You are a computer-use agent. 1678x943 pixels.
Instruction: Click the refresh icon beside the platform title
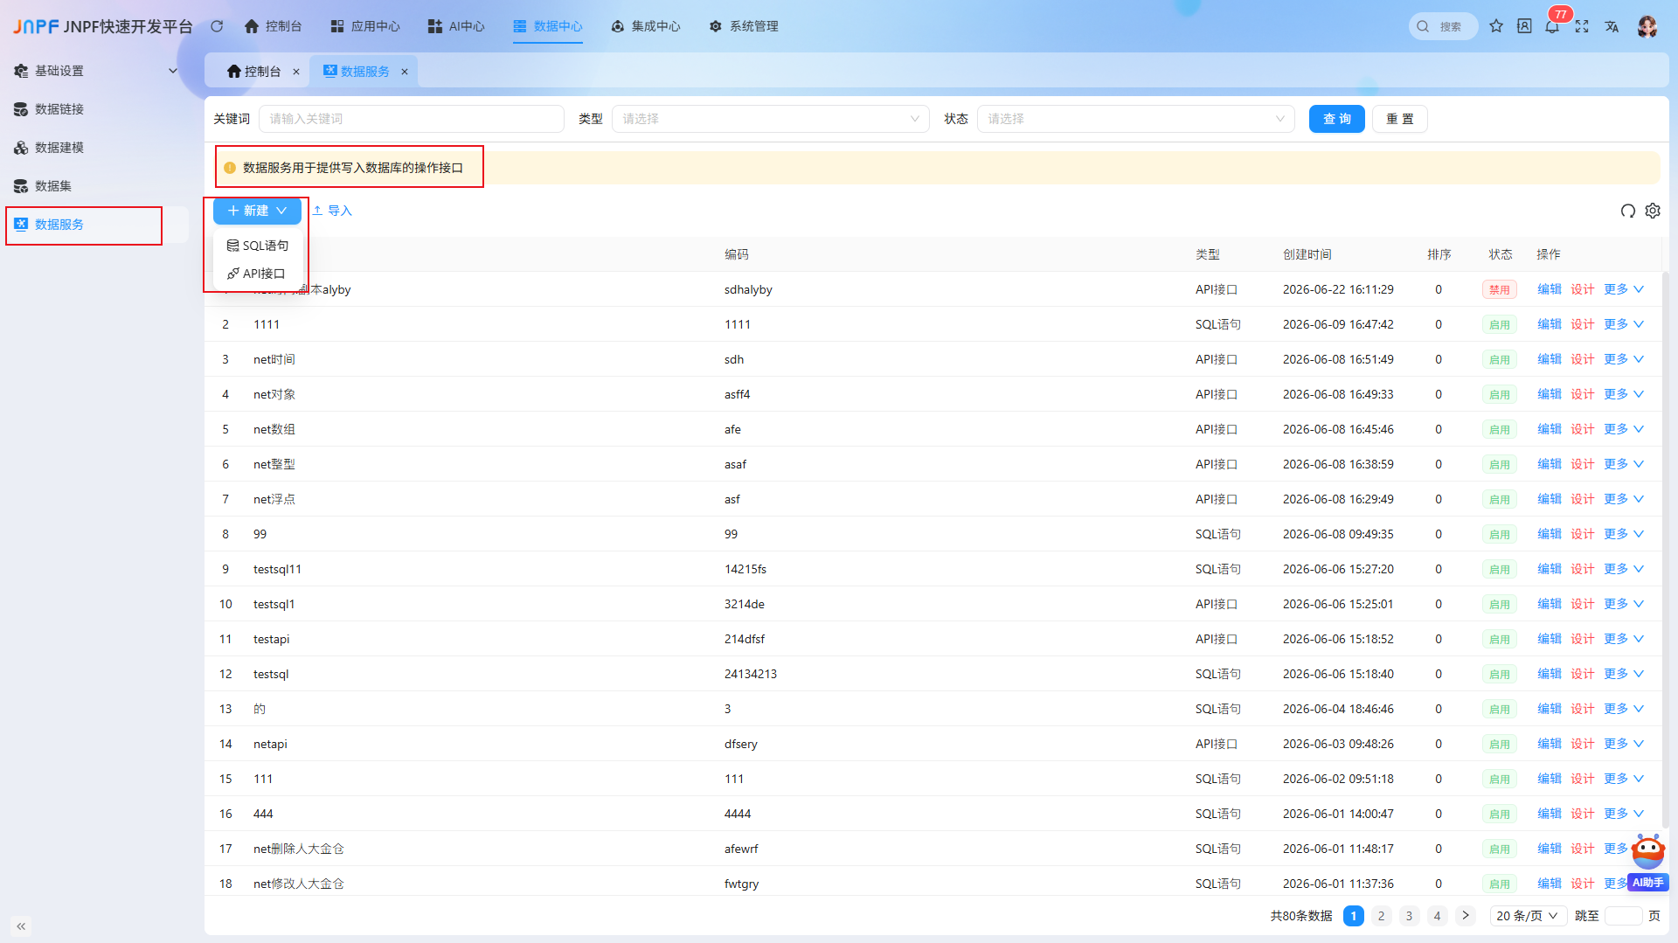pyautogui.click(x=217, y=26)
